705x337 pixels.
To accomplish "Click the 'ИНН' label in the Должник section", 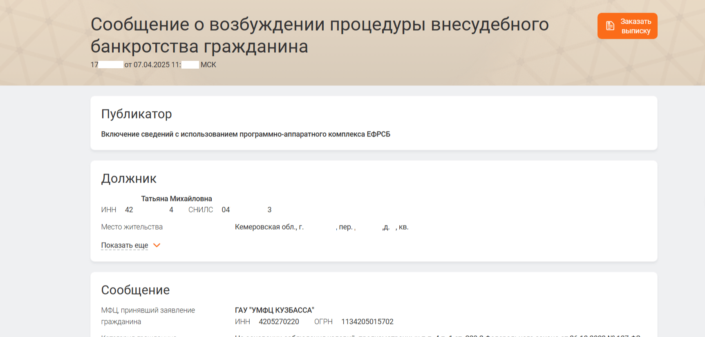I will pos(109,210).
